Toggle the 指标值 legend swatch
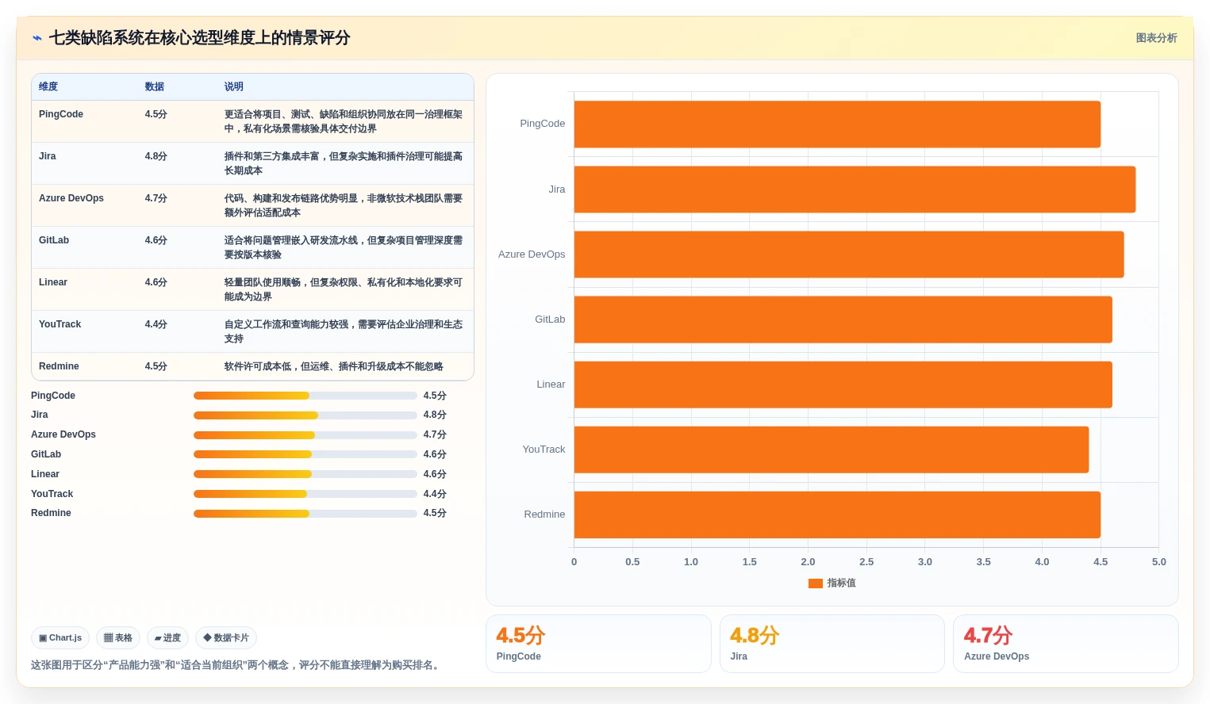1210x704 pixels. click(x=815, y=583)
